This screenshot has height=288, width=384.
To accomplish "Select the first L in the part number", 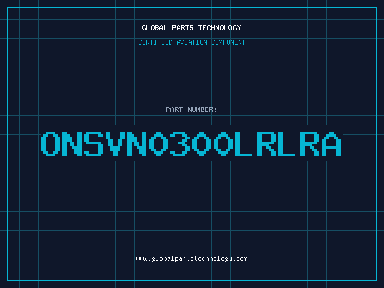I will tap(244, 144).
